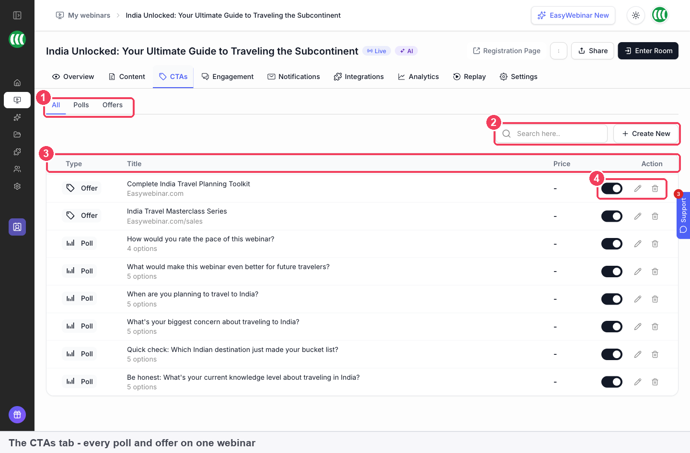Open the Registration Page link

[506, 51]
